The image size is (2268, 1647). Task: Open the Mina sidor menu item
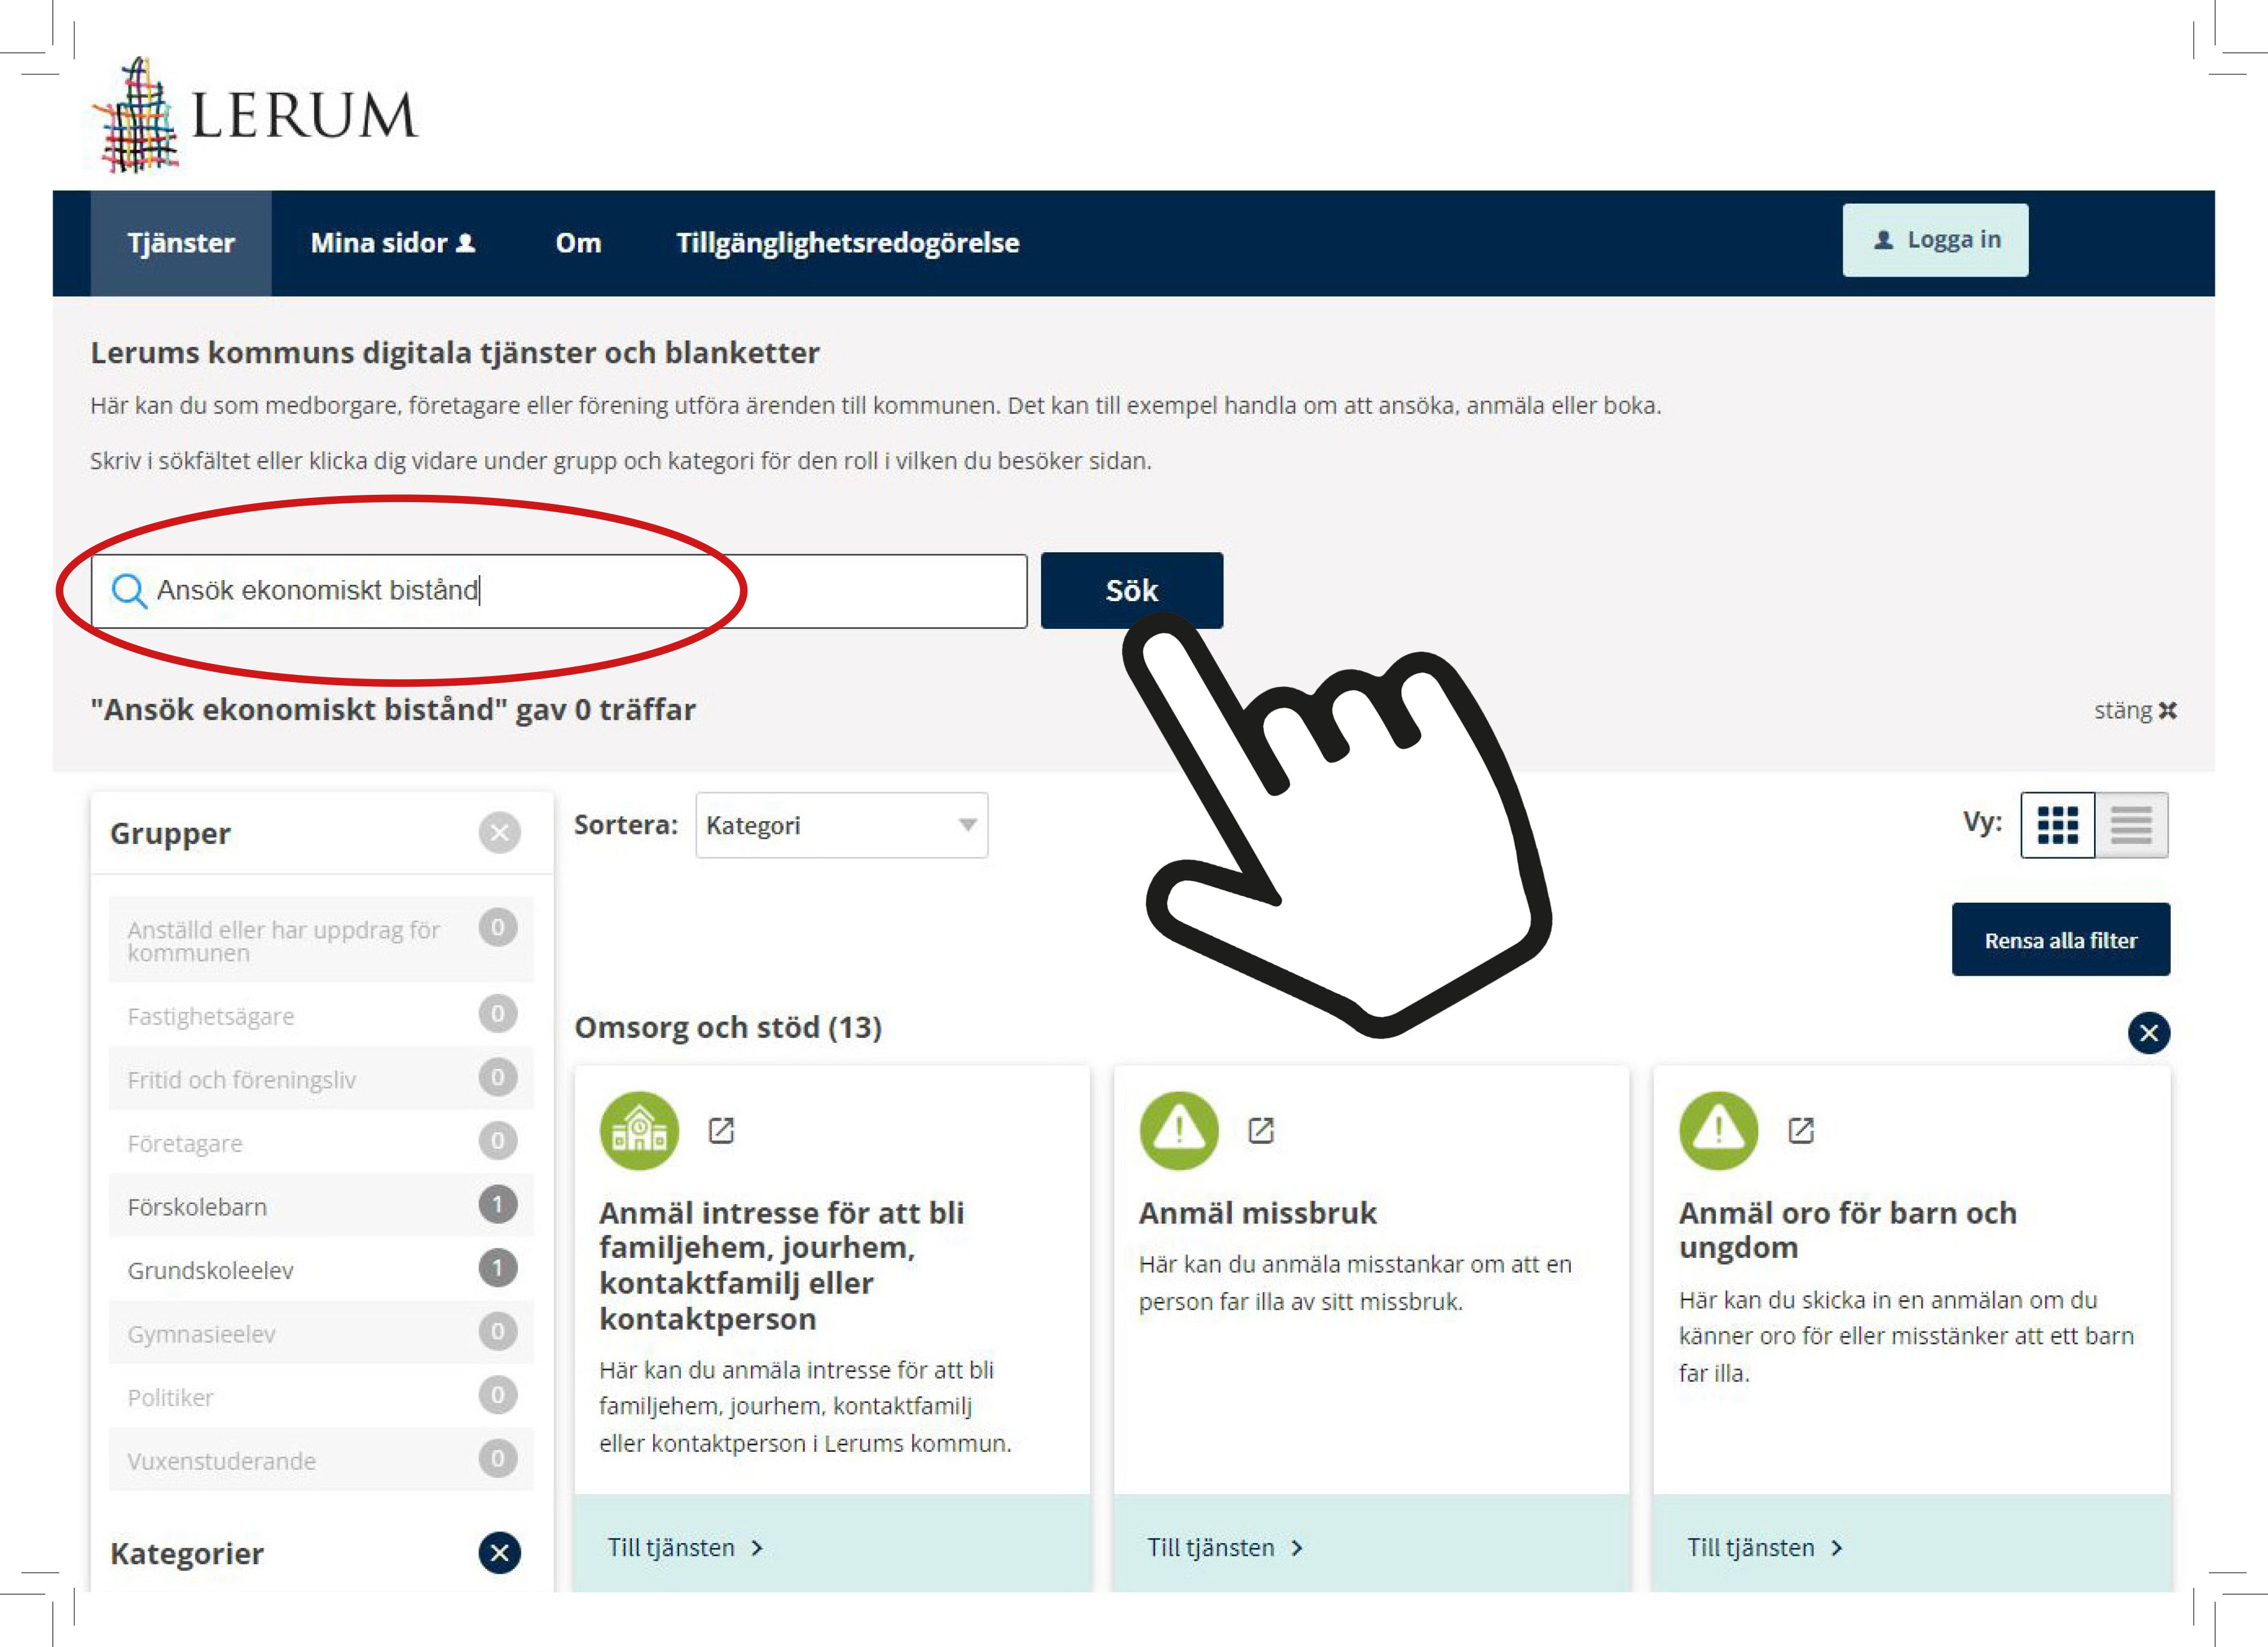point(392,243)
